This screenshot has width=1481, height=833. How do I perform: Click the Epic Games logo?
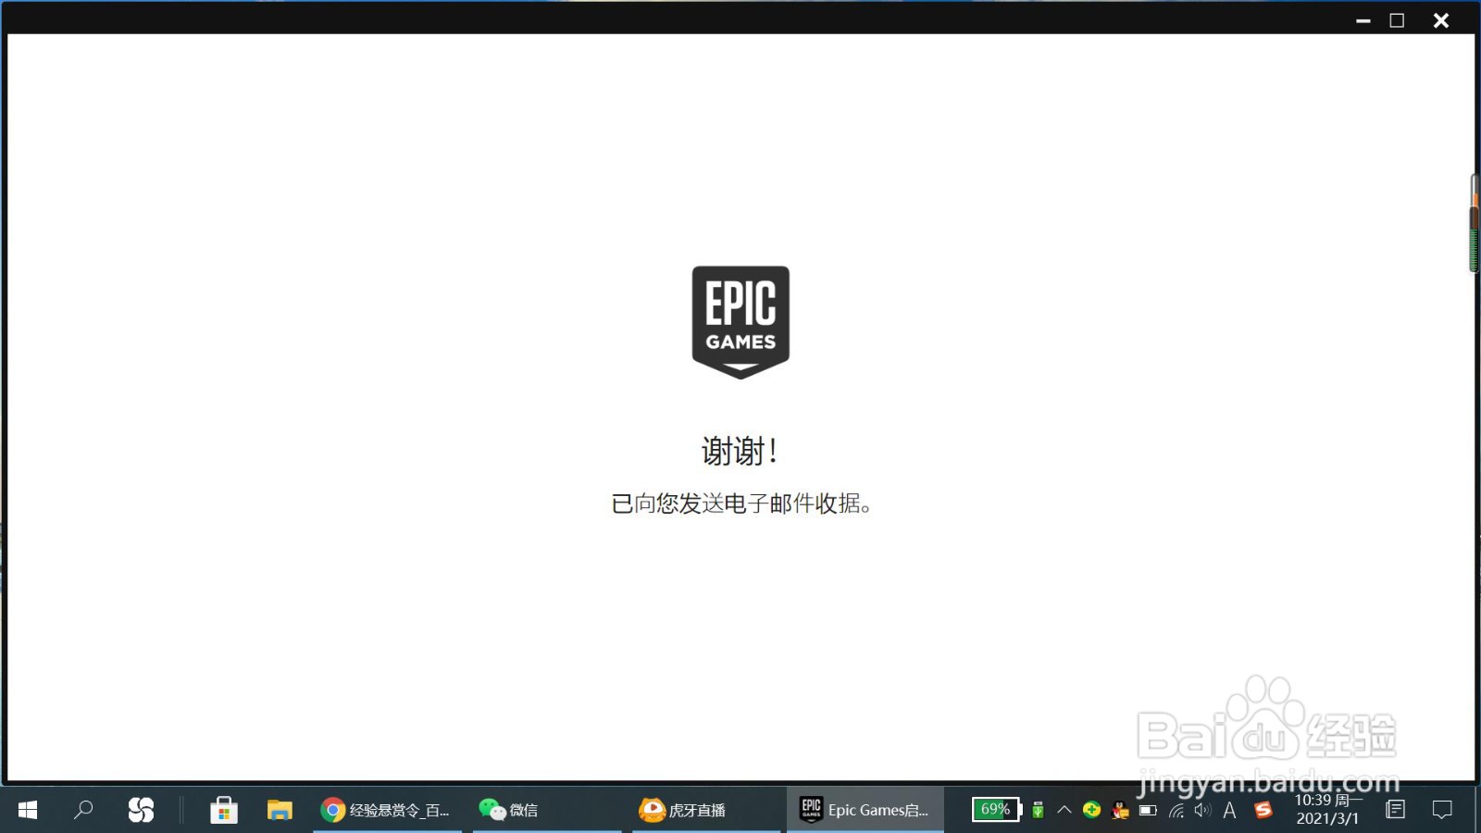pyautogui.click(x=740, y=322)
